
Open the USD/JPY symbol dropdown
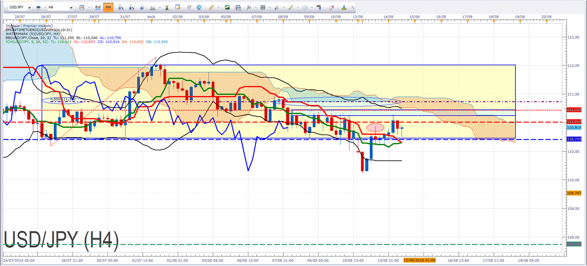(x=18, y=7)
